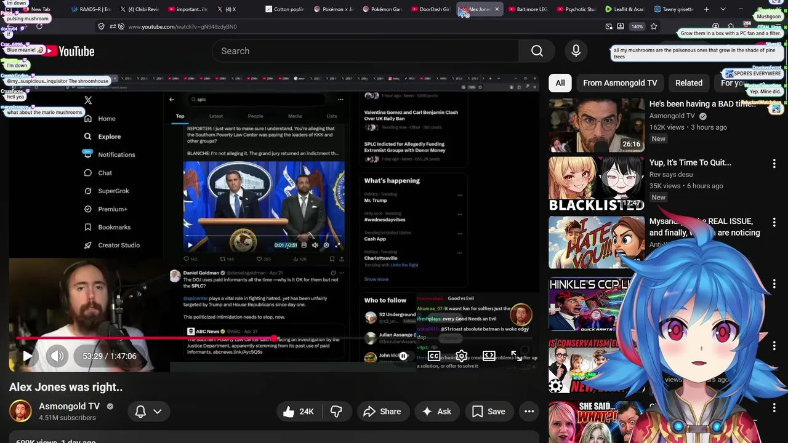This screenshot has width=788, height=443.
Task: Click the 53:29 / 1:47:06 time display
Action: [110, 356]
